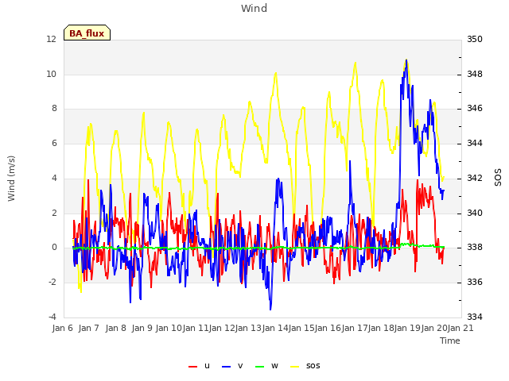Click the Jan 9 x-axis tick label
The height and width of the screenshot is (381, 509).
[142, 328]
